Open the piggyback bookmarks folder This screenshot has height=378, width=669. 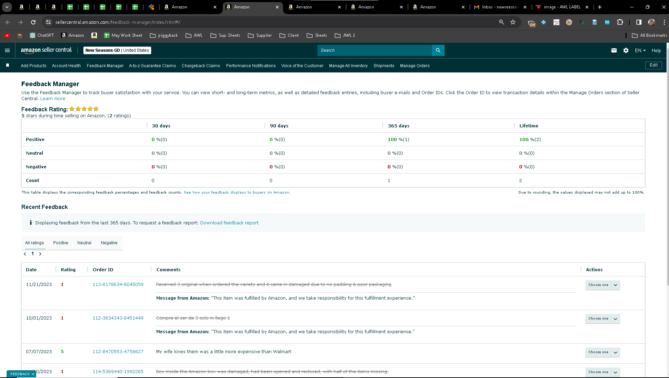point(164,35)
